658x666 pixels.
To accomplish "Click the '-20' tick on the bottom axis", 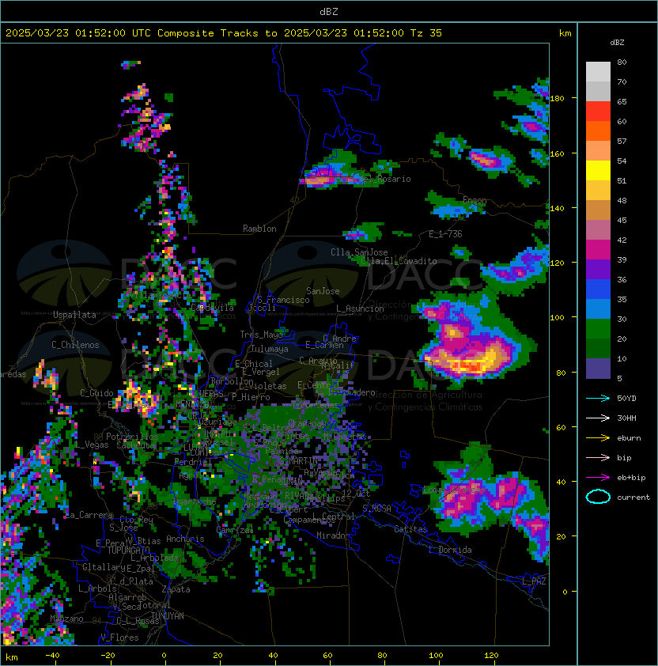I will click(x=108, y=656).
